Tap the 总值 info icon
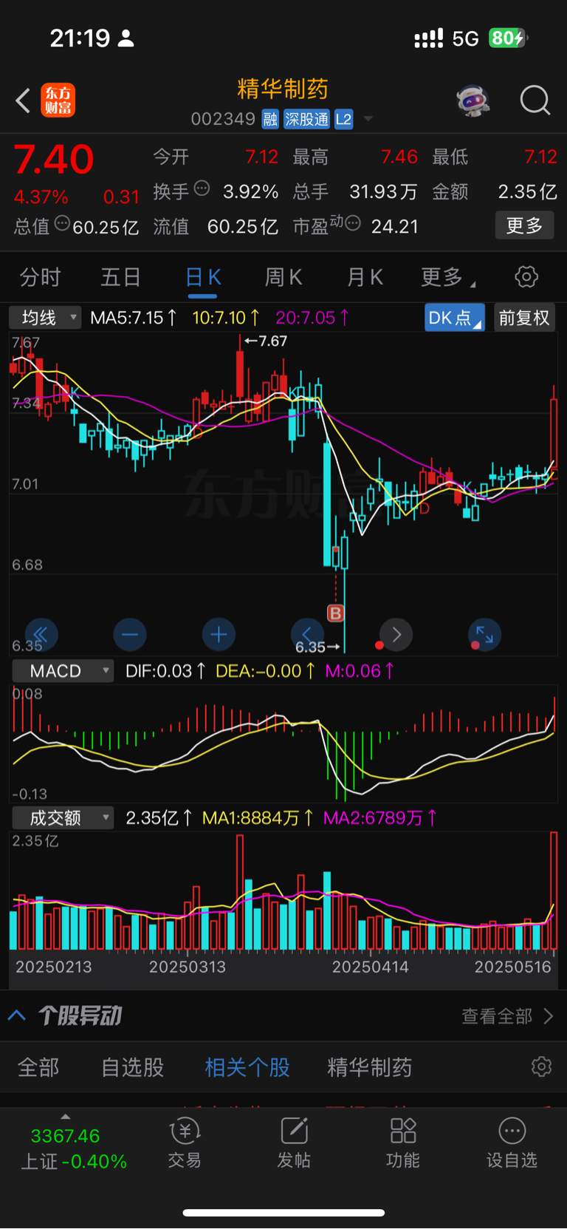 (x=62, y=222)
